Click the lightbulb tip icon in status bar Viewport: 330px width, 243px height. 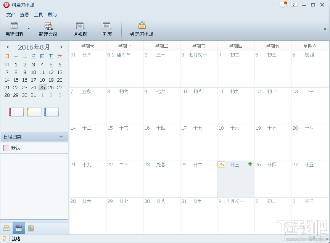(x=4, y=238)
